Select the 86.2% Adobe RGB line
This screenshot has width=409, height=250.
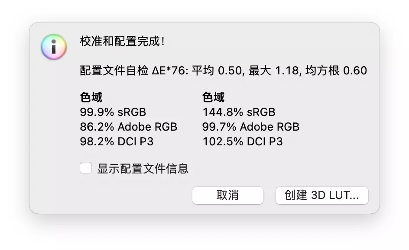tap(129, 127)
